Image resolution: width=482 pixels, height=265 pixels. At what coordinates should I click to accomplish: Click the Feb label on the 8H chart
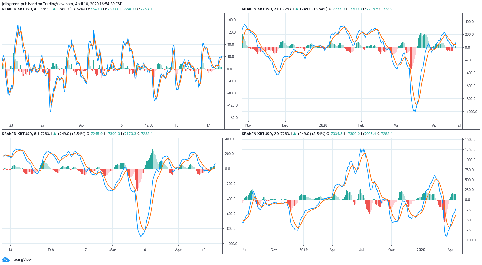[x=51, y=250]
